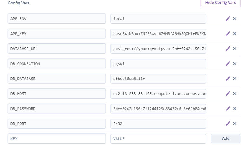Focus the new KEY input field
Screen dimensions: 246x145
coord(57,138)
